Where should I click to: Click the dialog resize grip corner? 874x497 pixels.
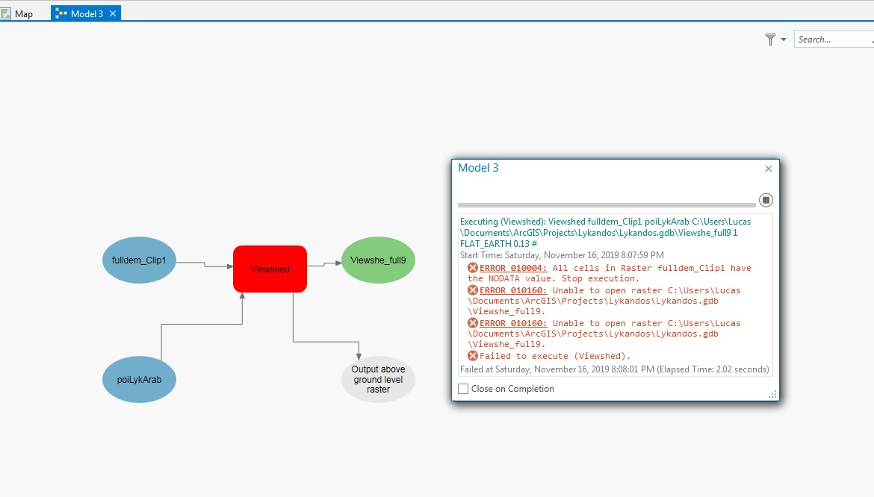[x=772, y=394]
